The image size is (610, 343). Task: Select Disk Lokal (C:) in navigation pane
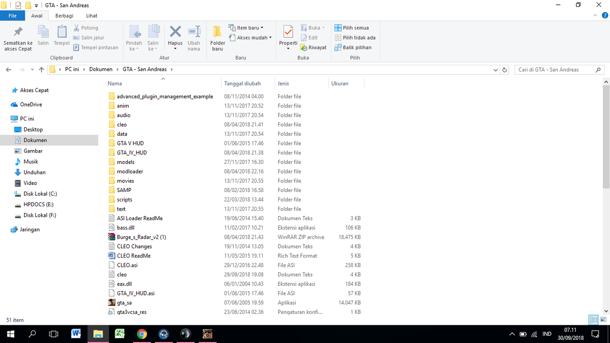41,194
